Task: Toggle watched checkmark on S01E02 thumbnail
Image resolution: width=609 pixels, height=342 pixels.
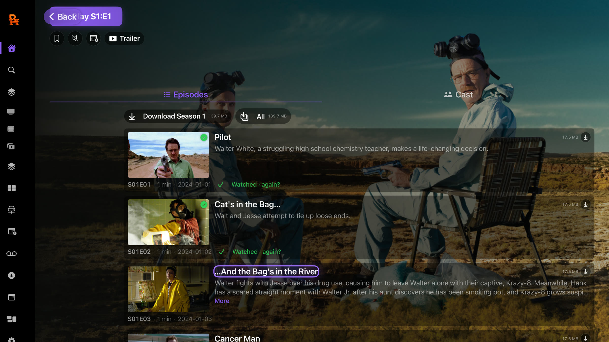Action: (204, 205)
